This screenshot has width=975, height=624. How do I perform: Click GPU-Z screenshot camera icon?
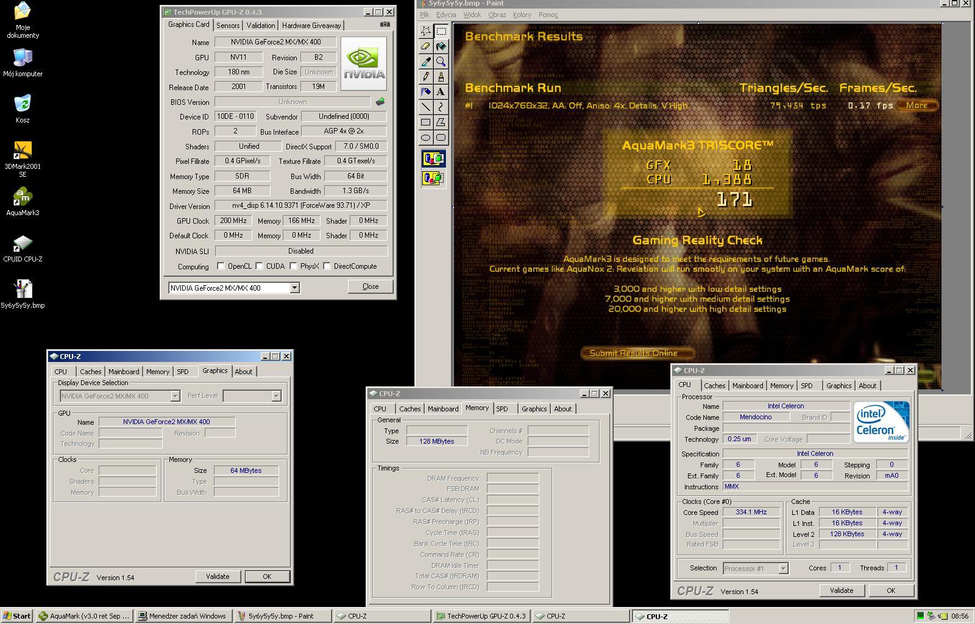click(x=385, y=24)
